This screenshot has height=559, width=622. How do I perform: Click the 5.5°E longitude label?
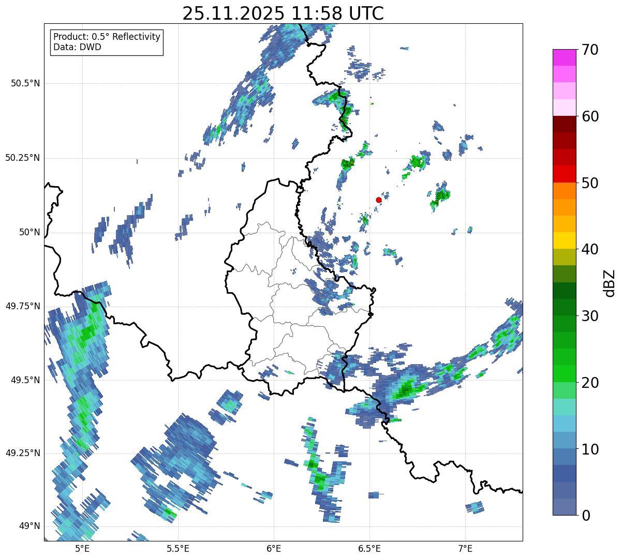coord(178,549)
